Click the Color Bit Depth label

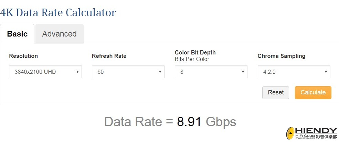(195, 53)
